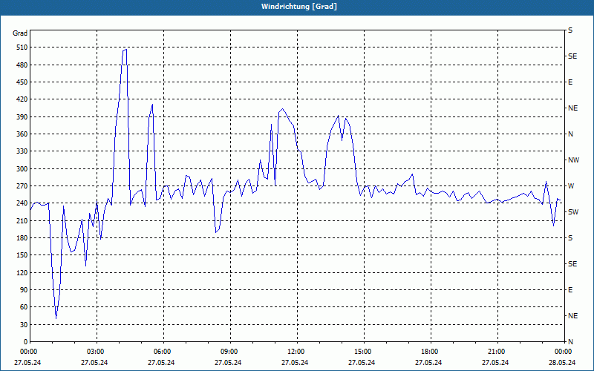Click the 120 y-axis tick label
The width and height of the screenshot is (594, 371).
pyautogui.click(x=21, y=272)
